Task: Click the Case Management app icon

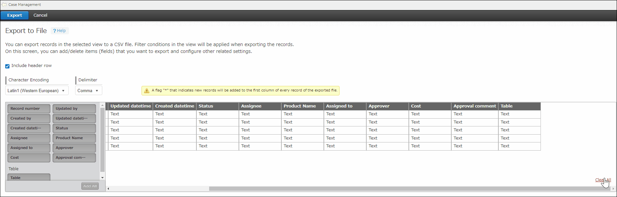Action: 4,5
